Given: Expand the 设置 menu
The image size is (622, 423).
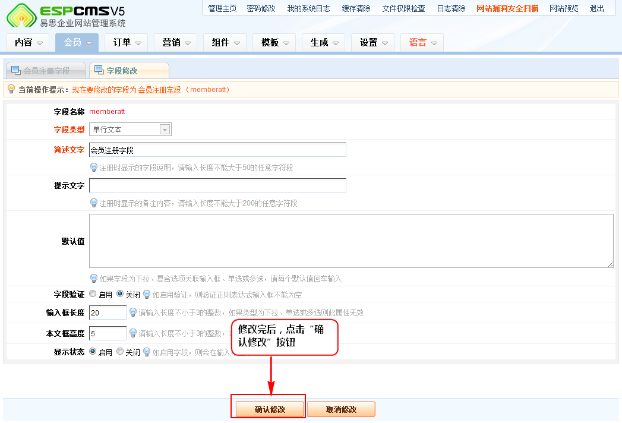Looking at the screenshot, I should tap(374, 43).
